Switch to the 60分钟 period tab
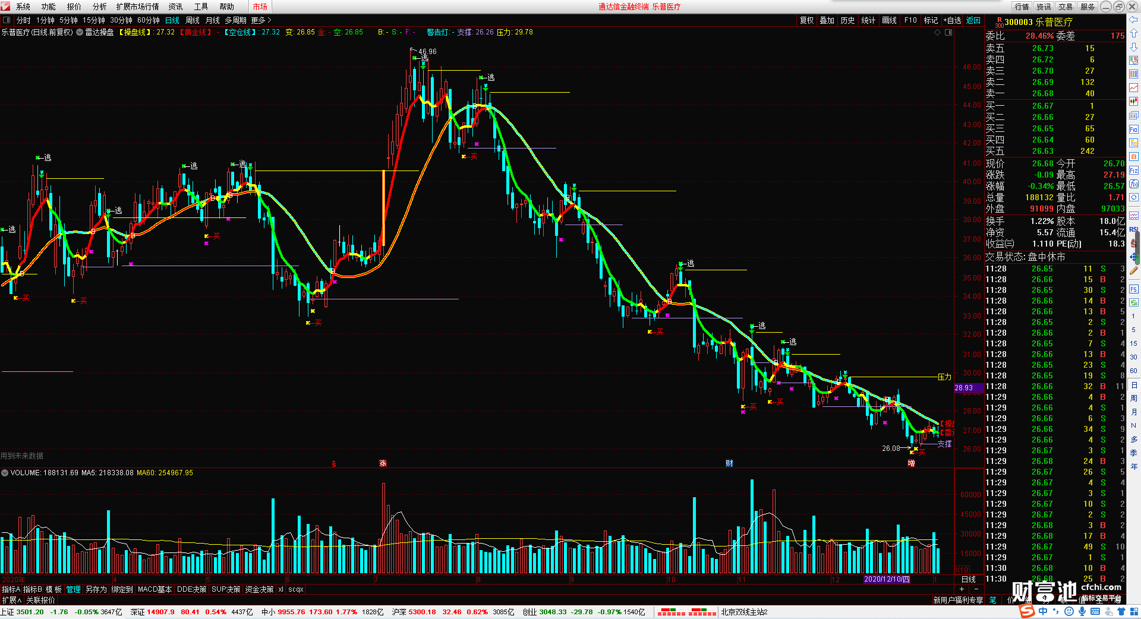Screen dimensions: 1141x619 149,20
